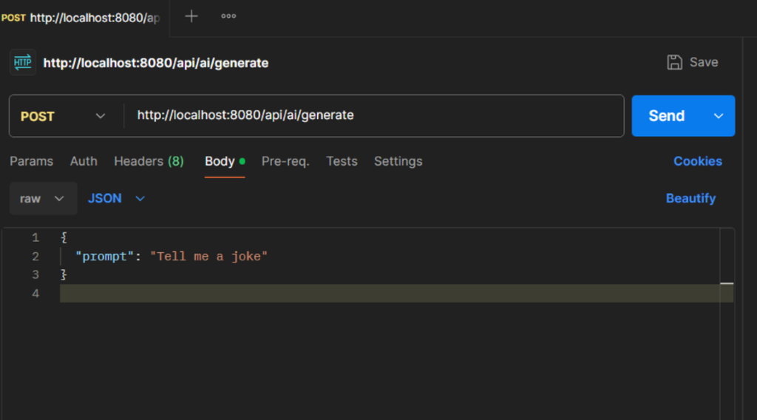
Task: Click Beautify to format the JSON
Action: pos(690,198)
